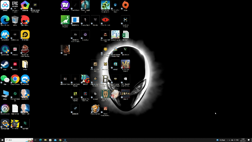Open the zipped folder desktop icon
The image size is (252, 142).
[25, 64]
